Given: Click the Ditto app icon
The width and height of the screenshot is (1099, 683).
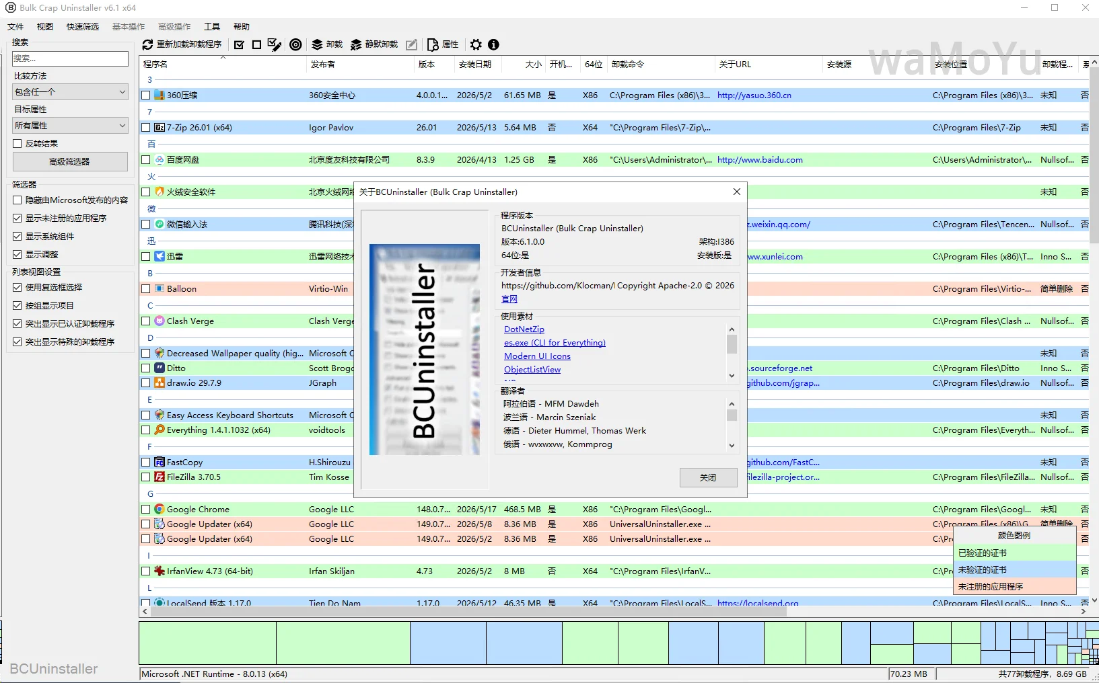Looking at the screenshot, I should pos(159,368).
